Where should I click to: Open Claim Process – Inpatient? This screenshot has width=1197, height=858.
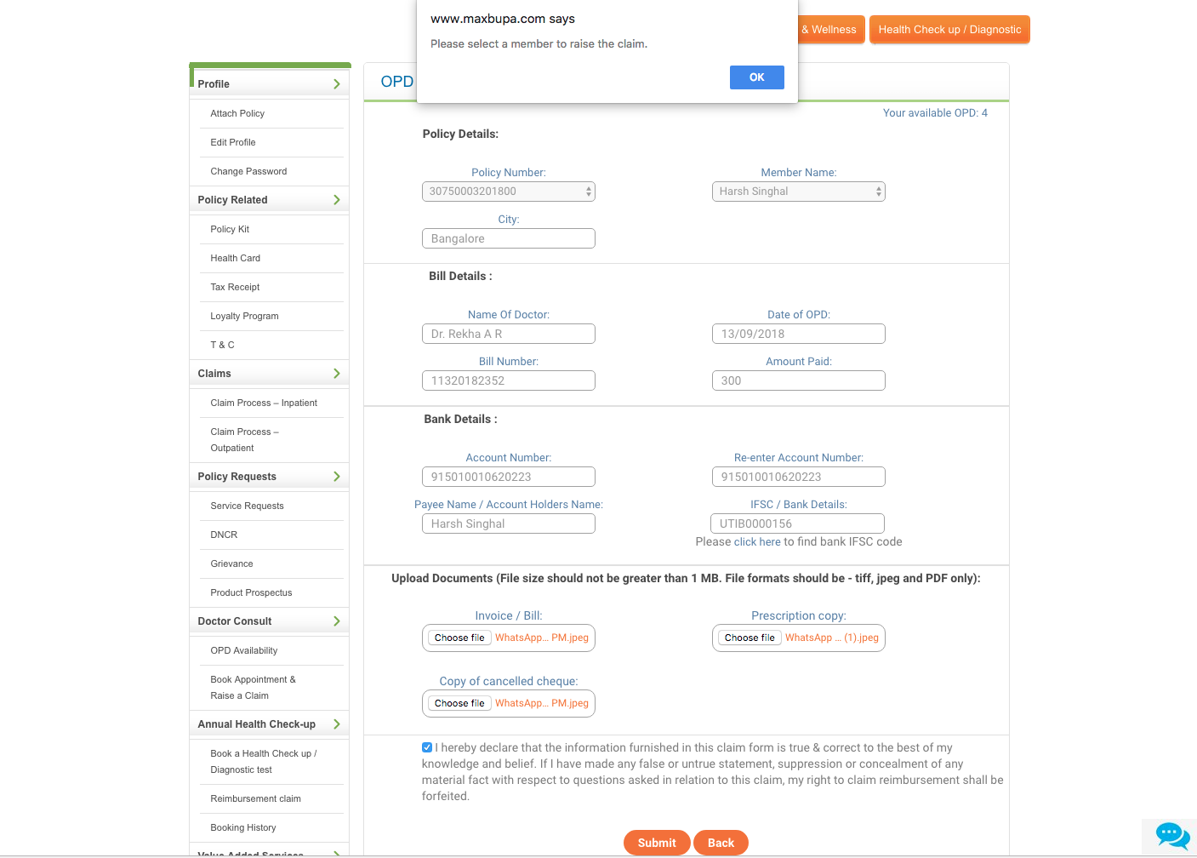coord(264,403)
